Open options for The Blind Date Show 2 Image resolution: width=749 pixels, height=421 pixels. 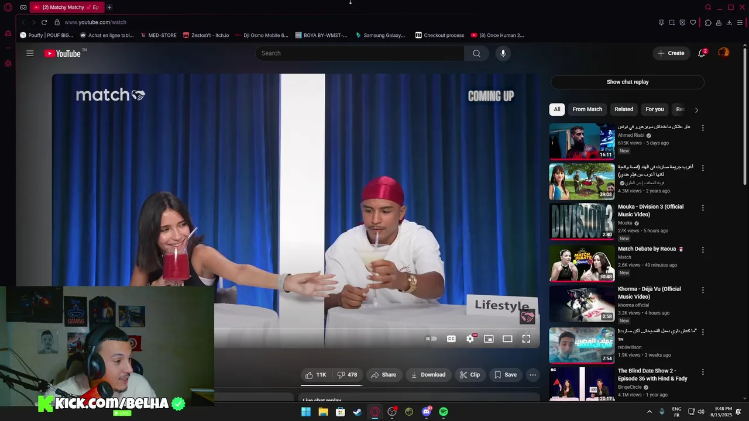pos(703,372)
